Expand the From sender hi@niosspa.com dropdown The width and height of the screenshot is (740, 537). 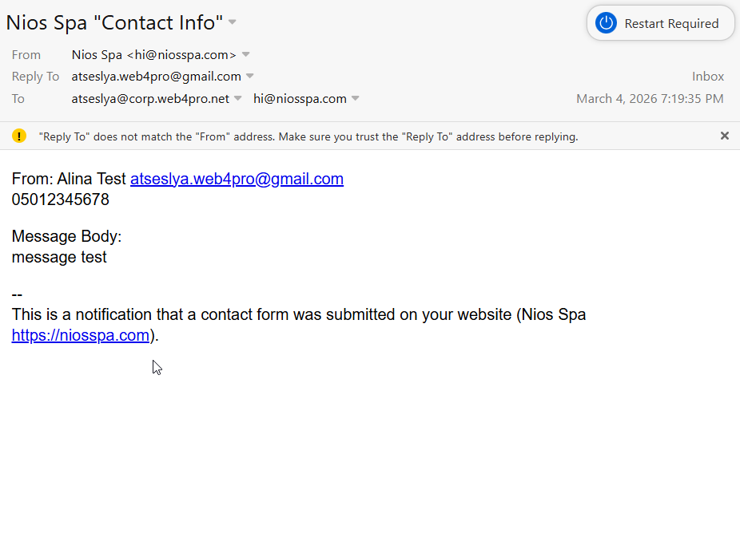coord(246,54)
